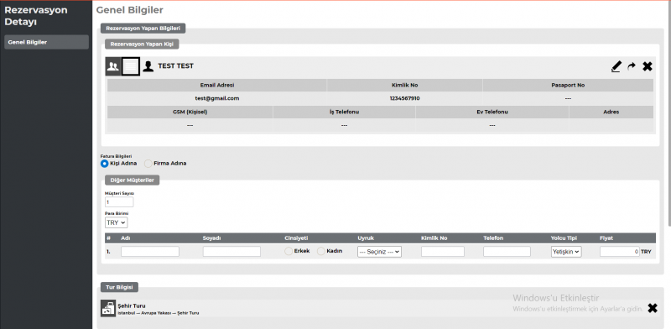Click the TEST TEST name text
The image size is (671, 329).
click(x=176, y=66)
